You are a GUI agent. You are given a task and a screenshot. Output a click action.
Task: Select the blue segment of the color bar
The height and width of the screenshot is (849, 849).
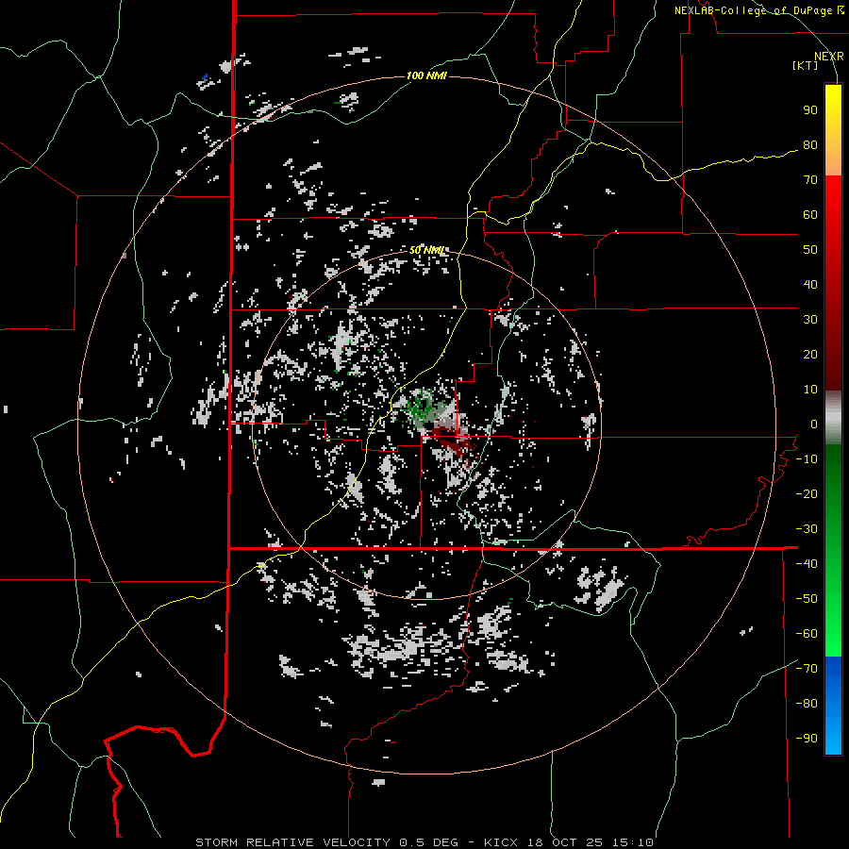(x=833, y=706)
